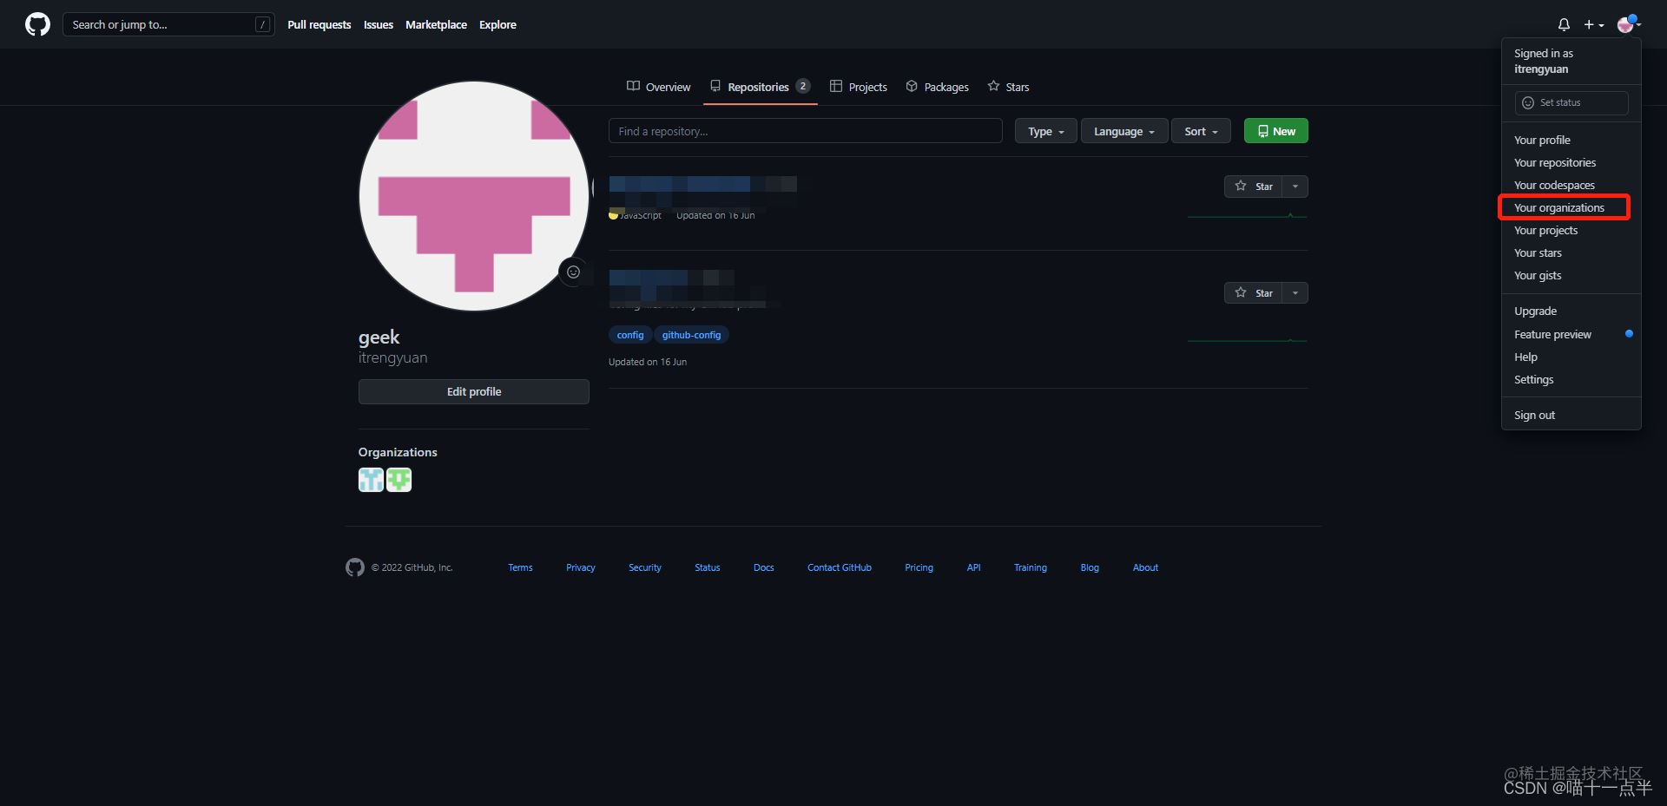Open Settings in user menu

coord(1571,379)
